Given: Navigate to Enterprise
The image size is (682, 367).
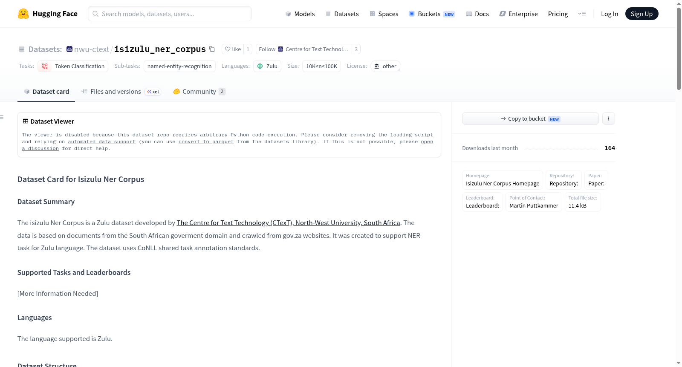Looking at the screenshot, I should [518, 14].
